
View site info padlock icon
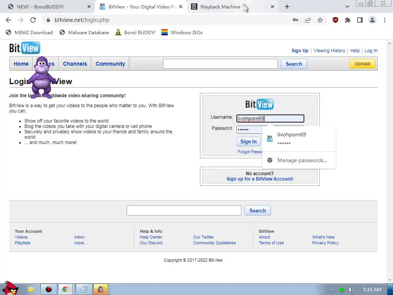coord(48,20)
